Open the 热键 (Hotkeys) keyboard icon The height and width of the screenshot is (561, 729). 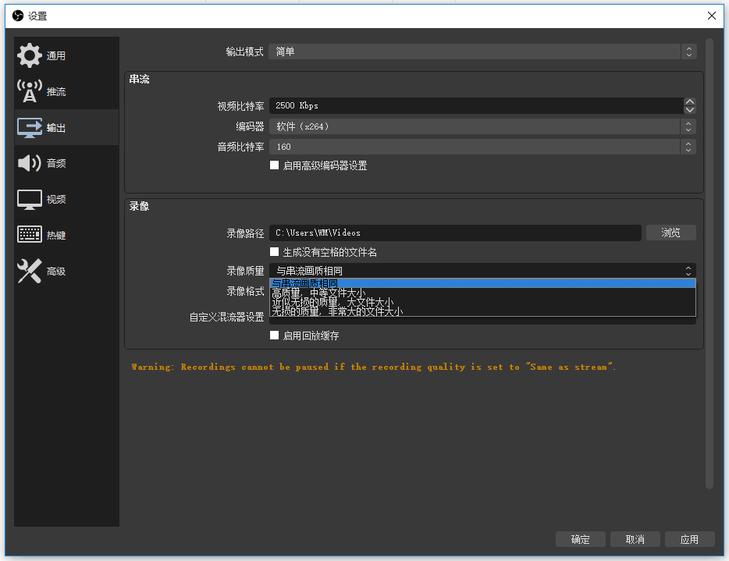tap(30, 235)
